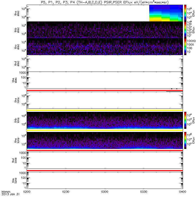Viewport: 196px width, 209px height.
Task: Click the 0300 time axis label
Action: tap(105, 192)
